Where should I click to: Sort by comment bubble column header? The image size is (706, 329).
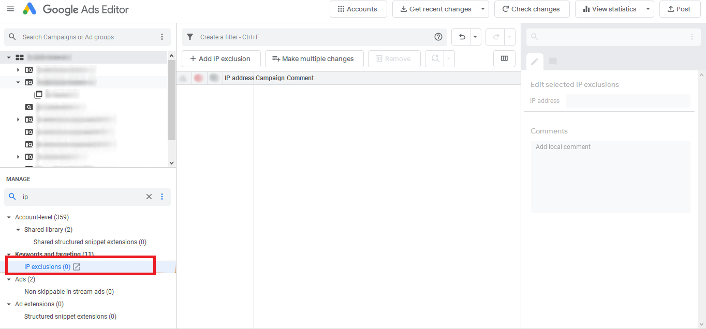point(214,78)
